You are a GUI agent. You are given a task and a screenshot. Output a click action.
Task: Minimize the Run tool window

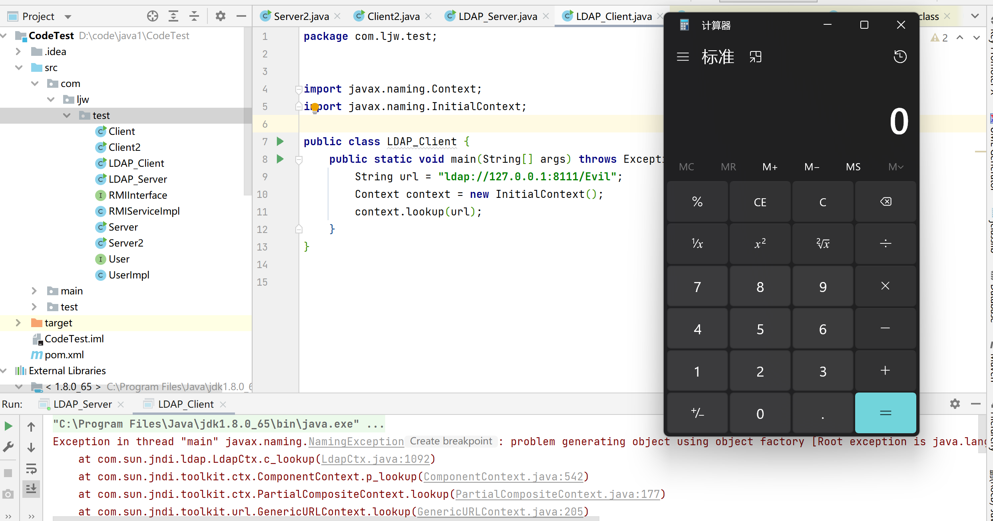point(976,404)
